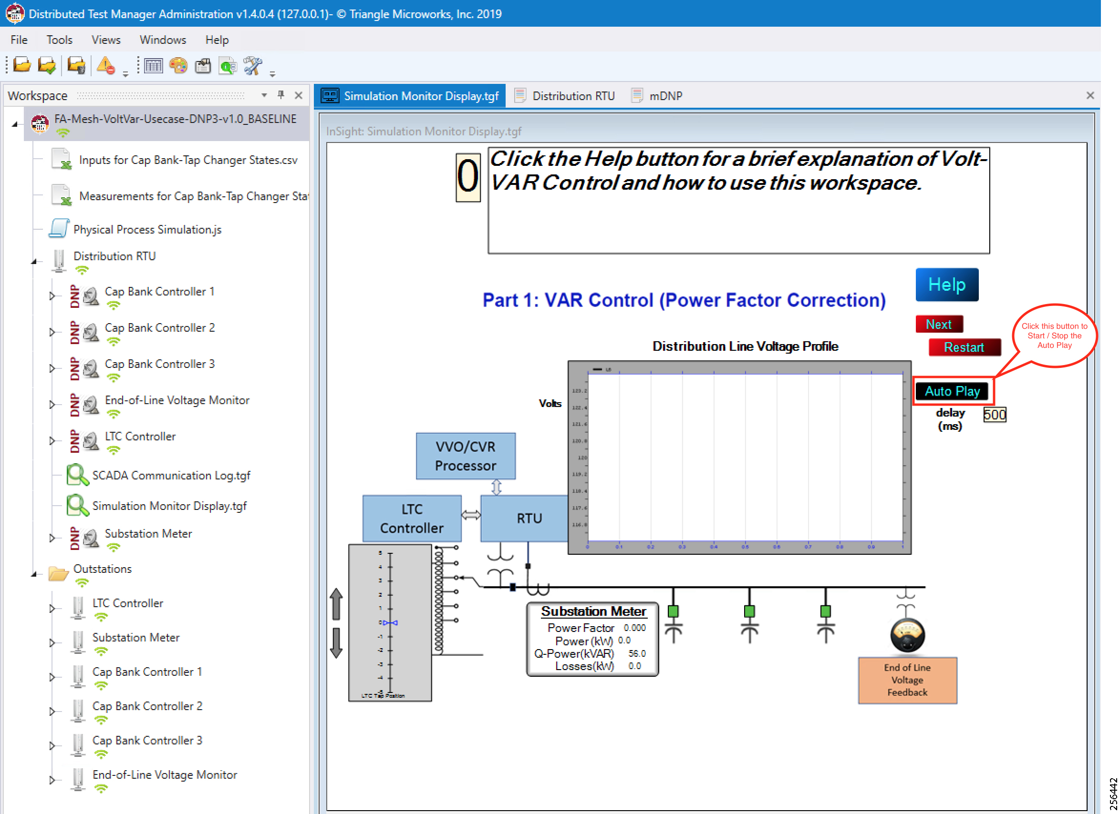Click the Outstations folder icon
This screenshot has height=814, width=1120.
(x=58, y=573)
